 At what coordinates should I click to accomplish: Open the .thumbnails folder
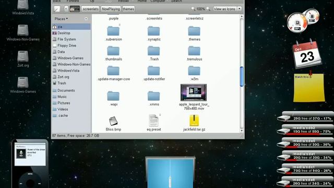pos(113,51)
